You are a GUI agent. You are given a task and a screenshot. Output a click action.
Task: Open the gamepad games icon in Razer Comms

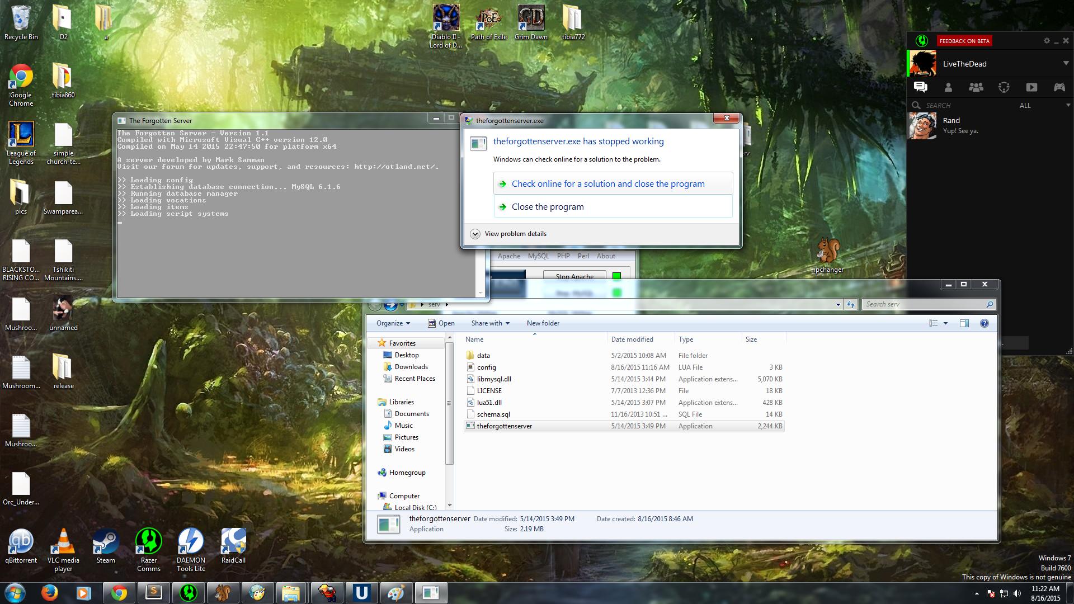[x=1059, y=87]
